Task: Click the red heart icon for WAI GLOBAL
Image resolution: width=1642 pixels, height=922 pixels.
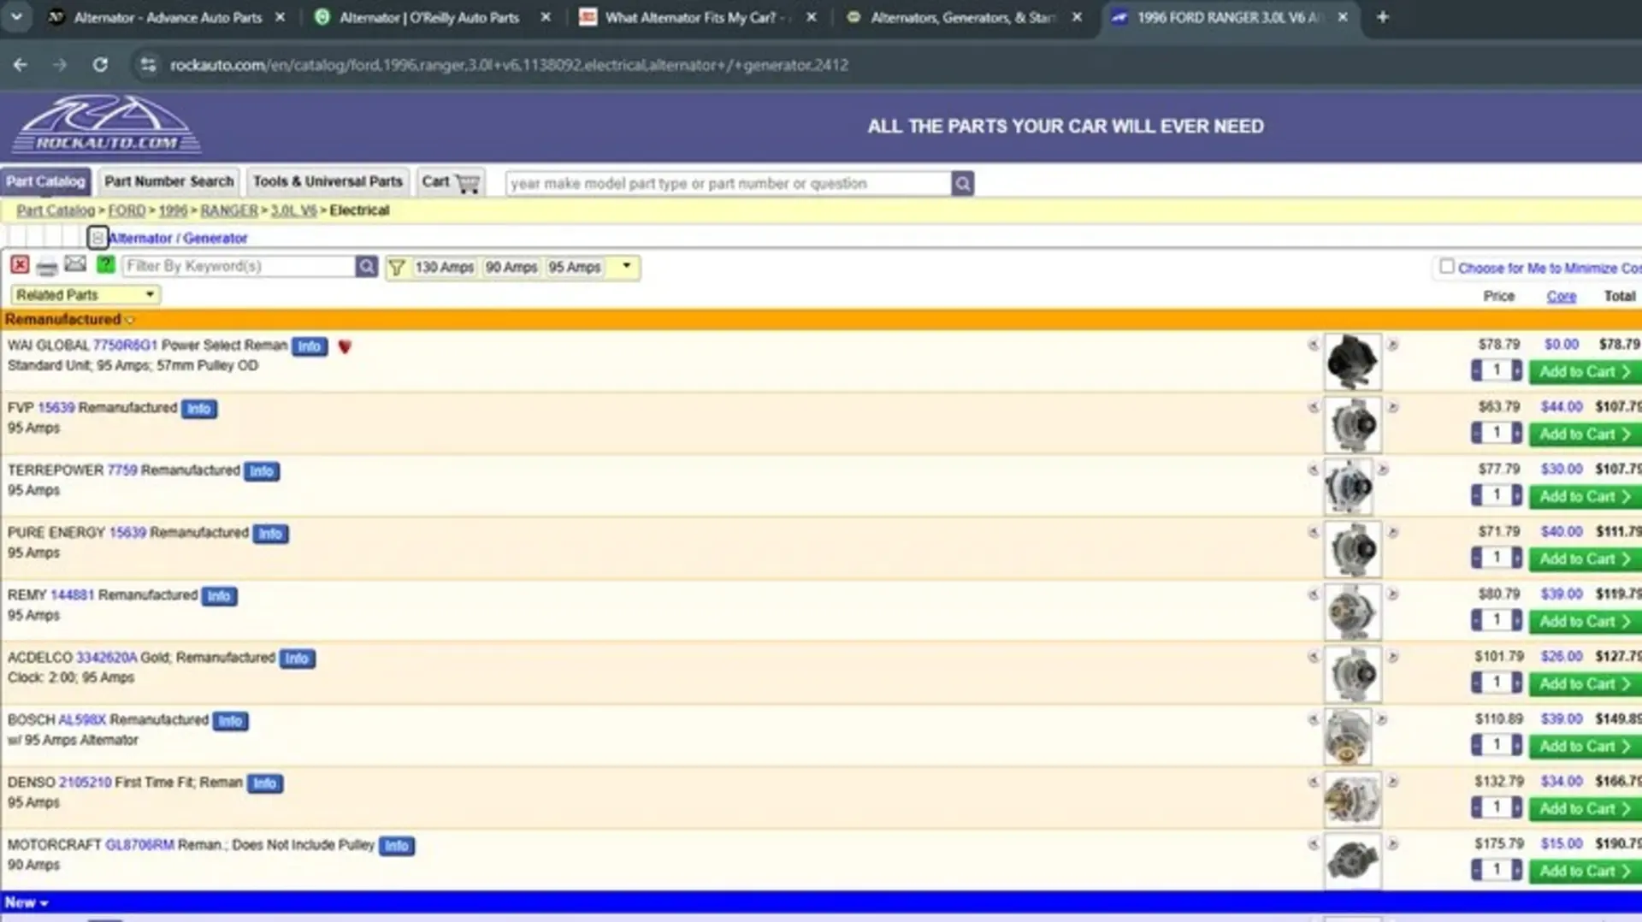Action: [345, 346]
